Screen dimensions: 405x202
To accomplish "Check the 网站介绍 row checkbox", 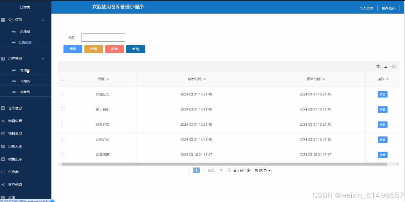I will pyautogui.click(x=63, y=139).
